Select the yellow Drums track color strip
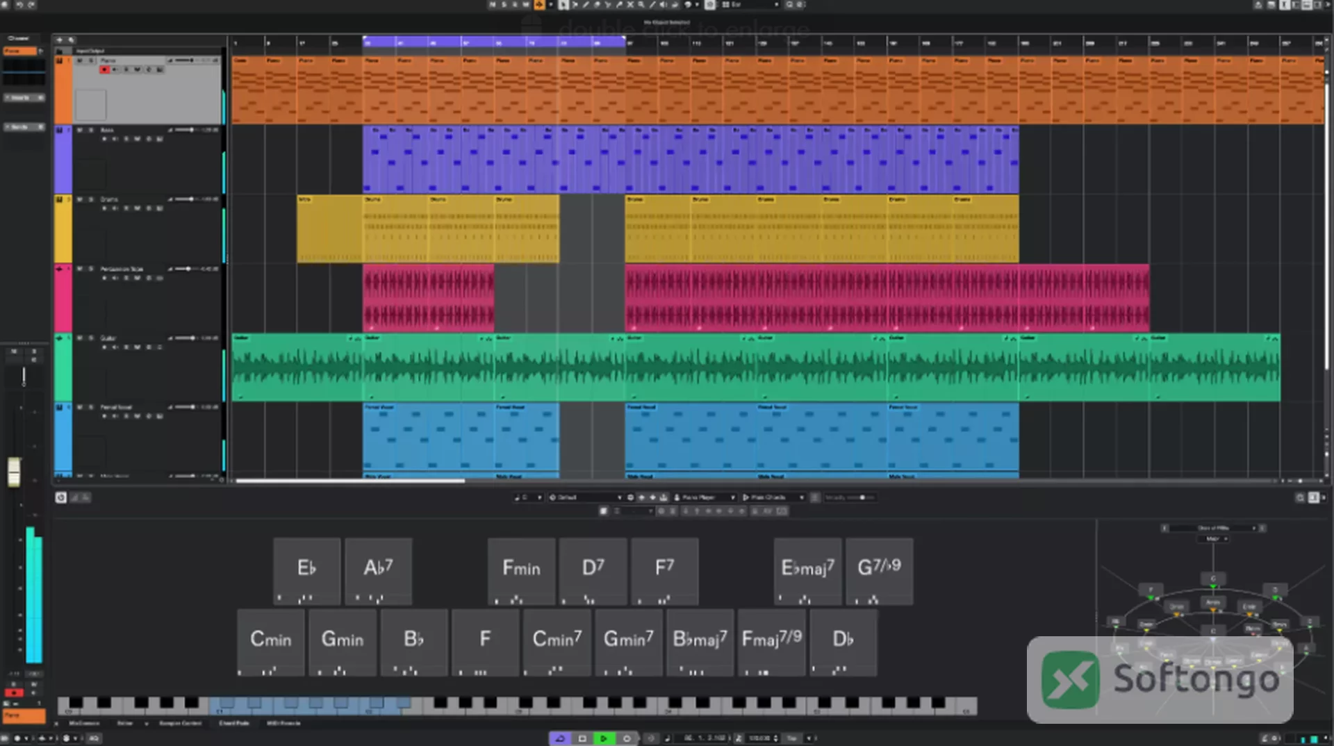 [x=63, y=229]
